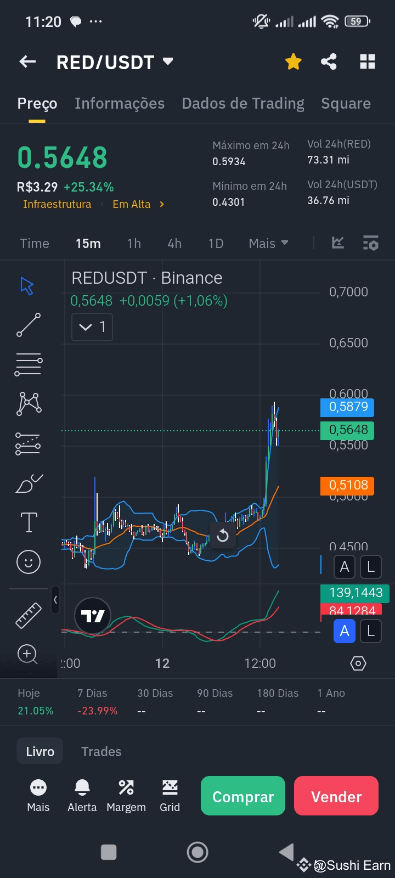Tap the 0,5108 orange price label
395x878 pixels.
coord(347,485)
